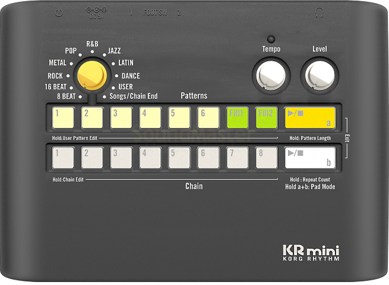Hit the yellow play/stop button a
Image resolution: width=389 pixels, height=285 pixels.
click(x=310, y=118)
